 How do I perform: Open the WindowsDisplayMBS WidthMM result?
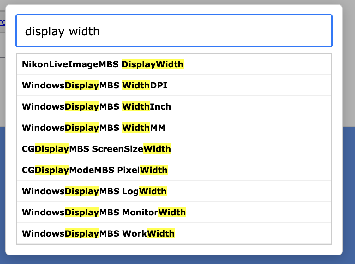174,128
